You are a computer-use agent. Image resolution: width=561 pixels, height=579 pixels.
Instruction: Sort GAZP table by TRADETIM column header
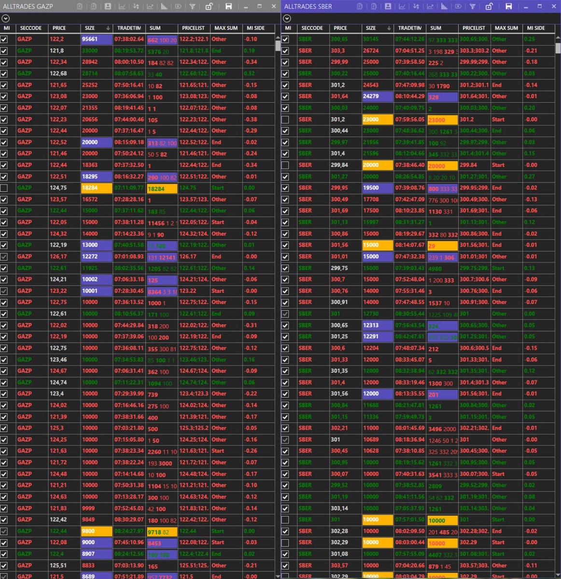[128, 28]
